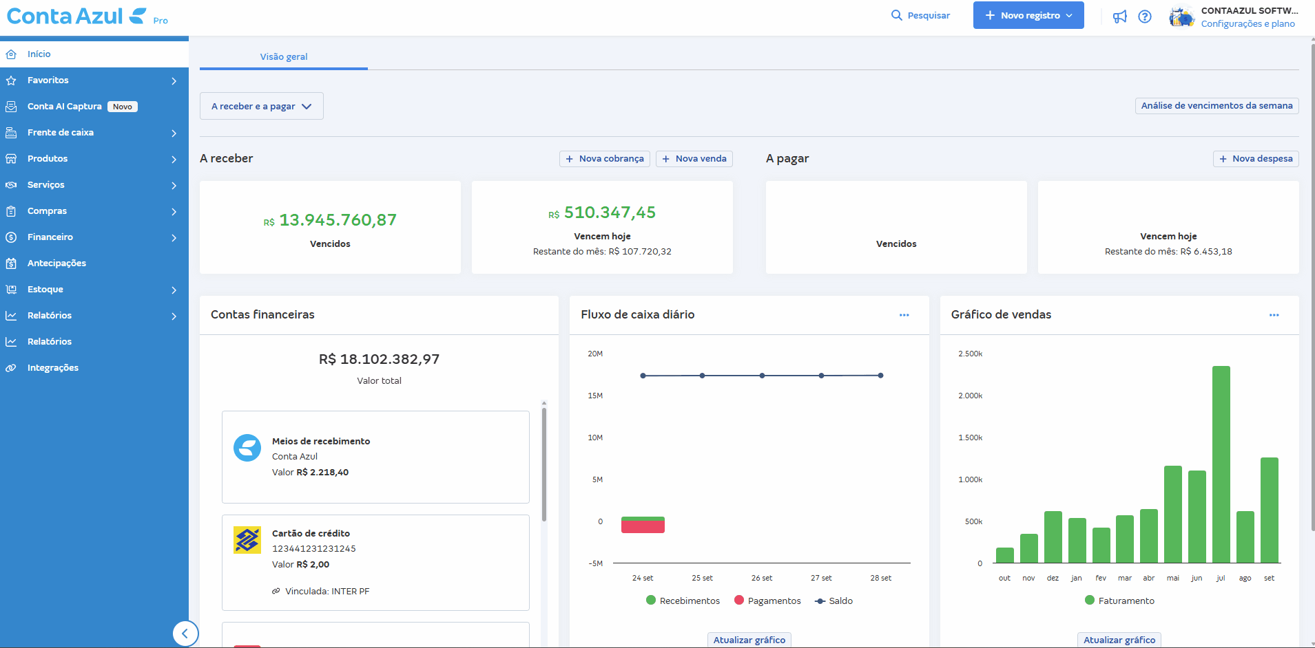Click the Integrações link icon in sidebar
Image resolution: width=1315 pixels, height=648 pixels.
click(11, 368)
